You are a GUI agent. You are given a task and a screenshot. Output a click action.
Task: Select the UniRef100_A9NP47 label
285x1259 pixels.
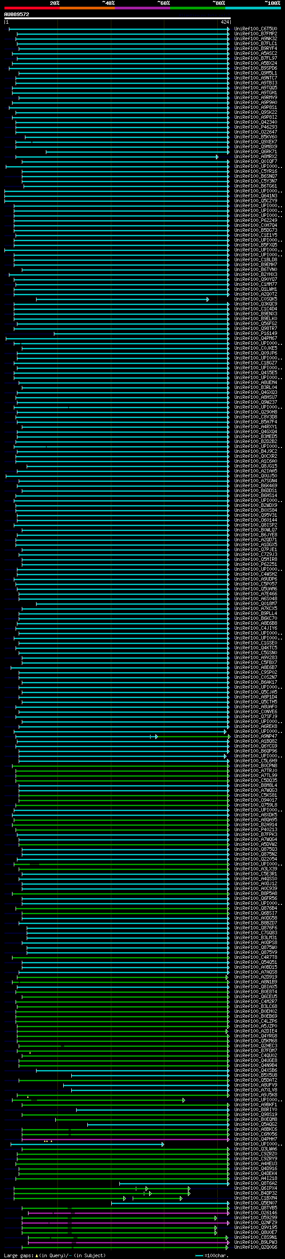point(255,736)
